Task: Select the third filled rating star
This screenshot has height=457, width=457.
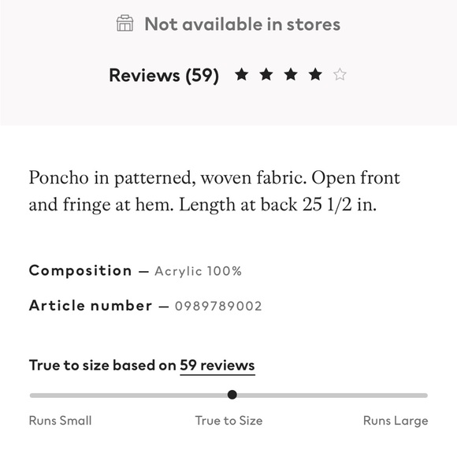Action: coord(291,75)
